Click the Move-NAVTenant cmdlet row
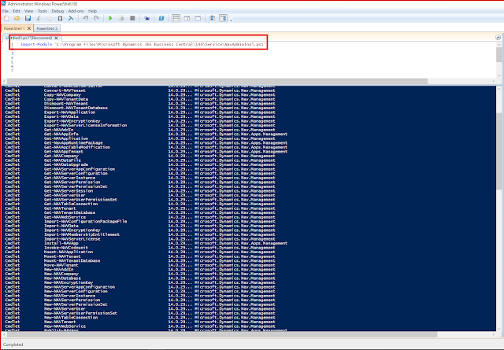 click(140, 265)
